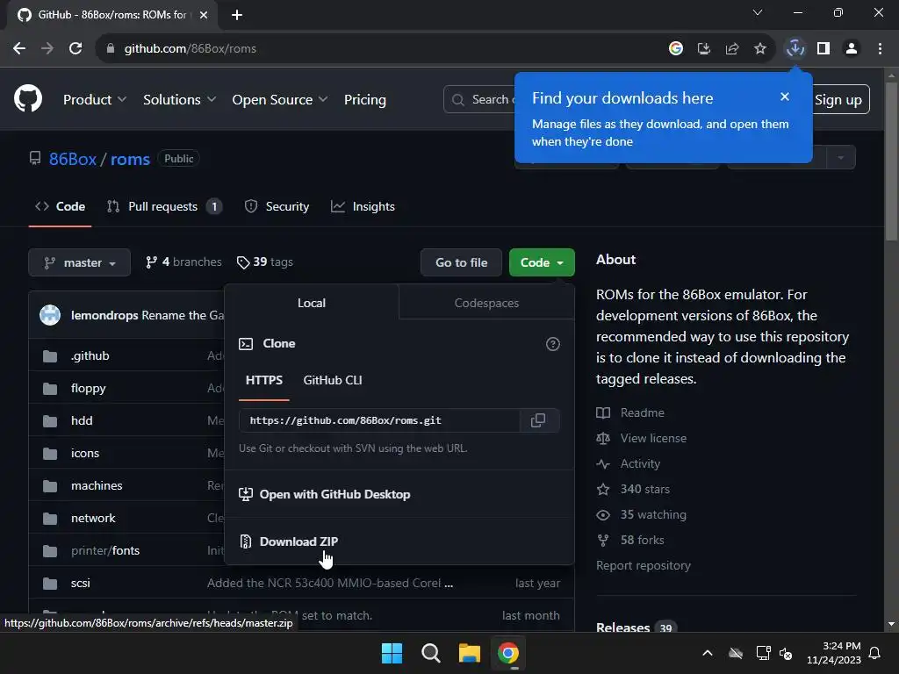Click Chrome icon in taskbar
The image size is (899, 674).
[508, 653]
